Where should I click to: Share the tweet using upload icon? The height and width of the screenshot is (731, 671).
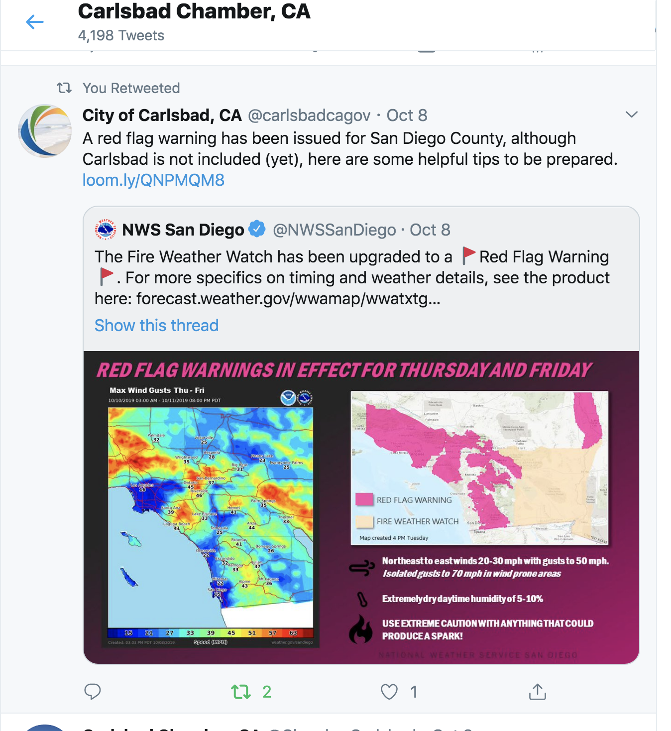(x=538, y=692)
